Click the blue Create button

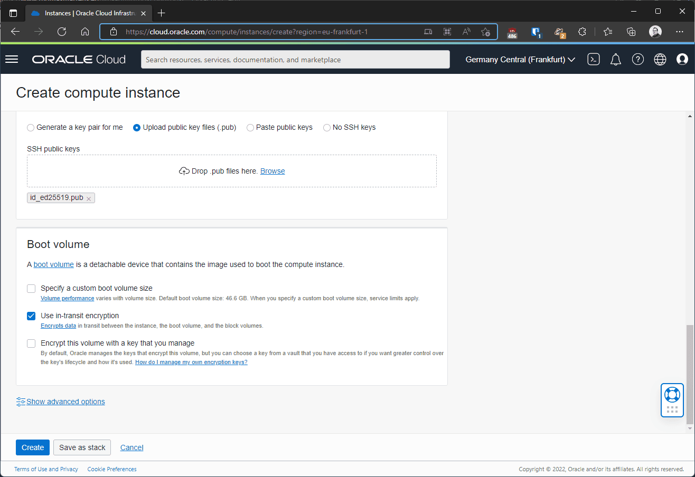click(x=33, y=447)
